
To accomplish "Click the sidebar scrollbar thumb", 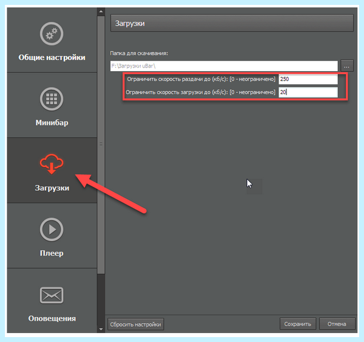I will click(x=101, y=145).
